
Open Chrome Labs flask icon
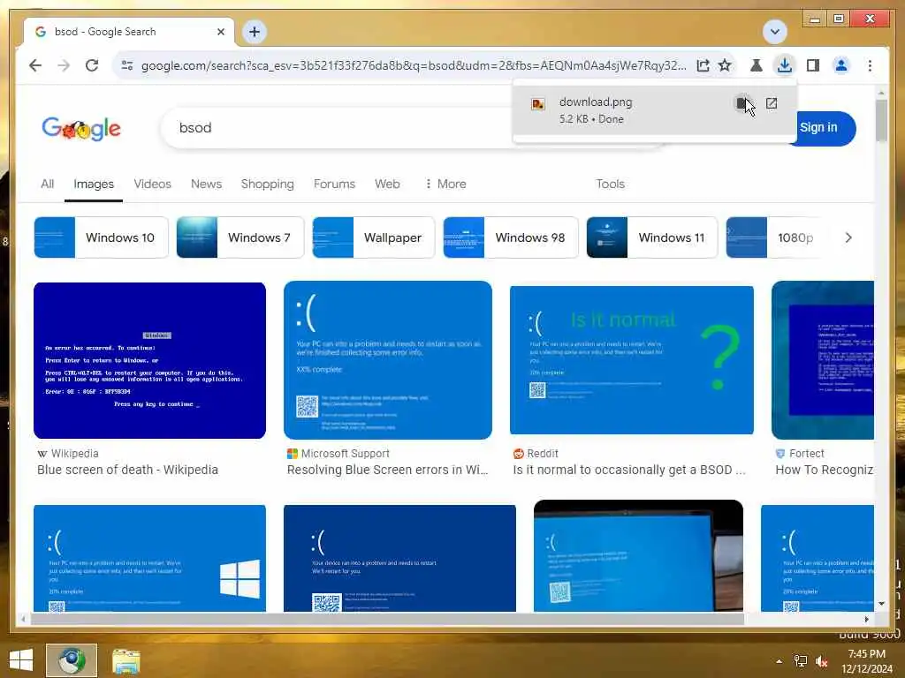pos(757,65)
